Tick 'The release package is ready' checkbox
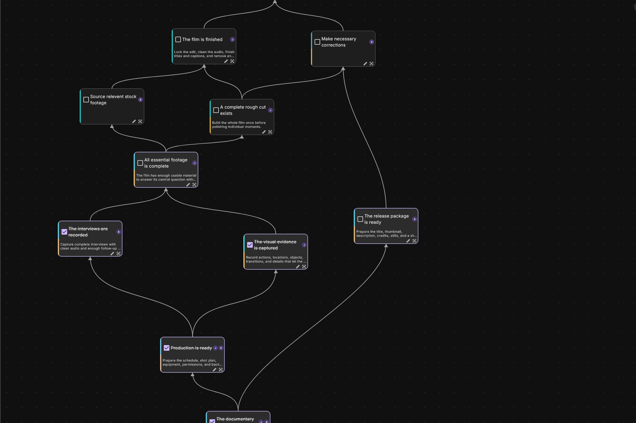The width and height of the screenshot is (636, 423). [x=360, y=219]
